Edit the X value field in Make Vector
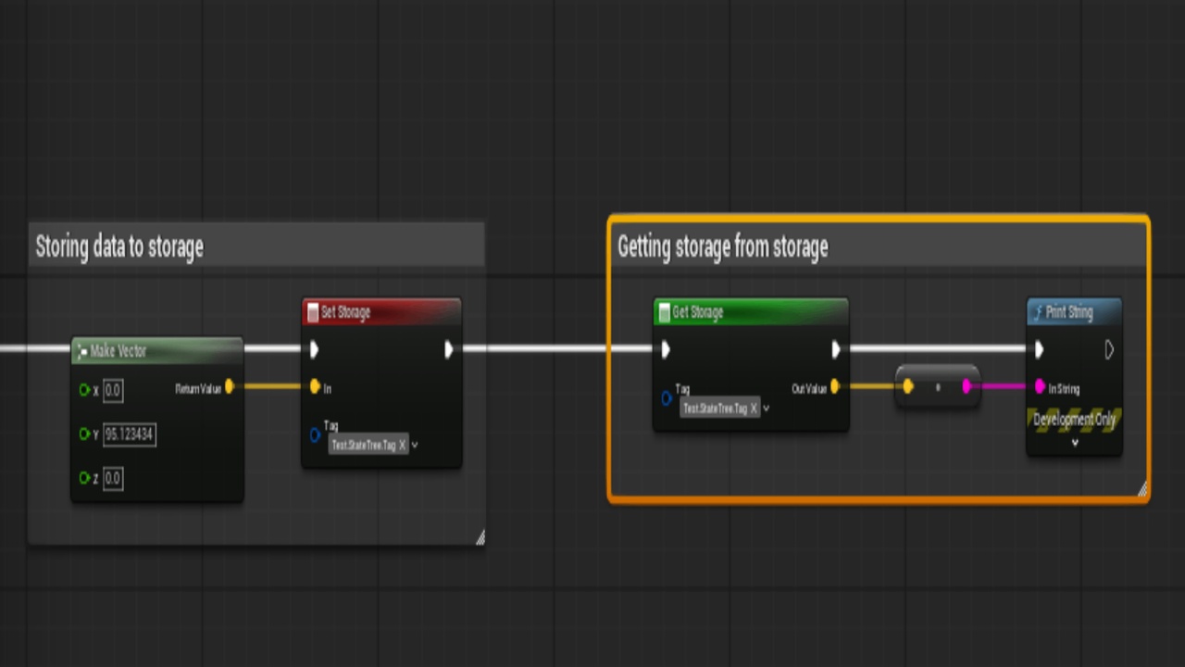1185x667 pixels. click(113, 390)
